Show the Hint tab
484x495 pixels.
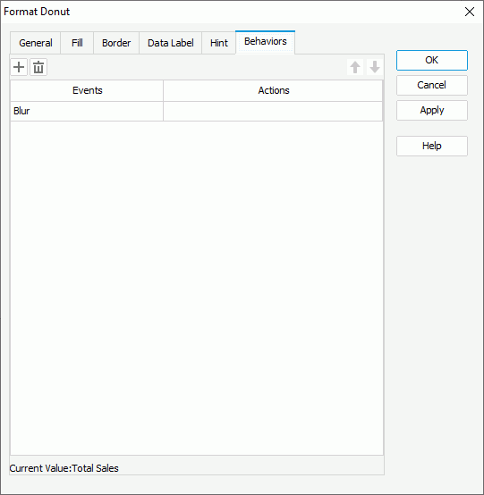tap(219, 43)
